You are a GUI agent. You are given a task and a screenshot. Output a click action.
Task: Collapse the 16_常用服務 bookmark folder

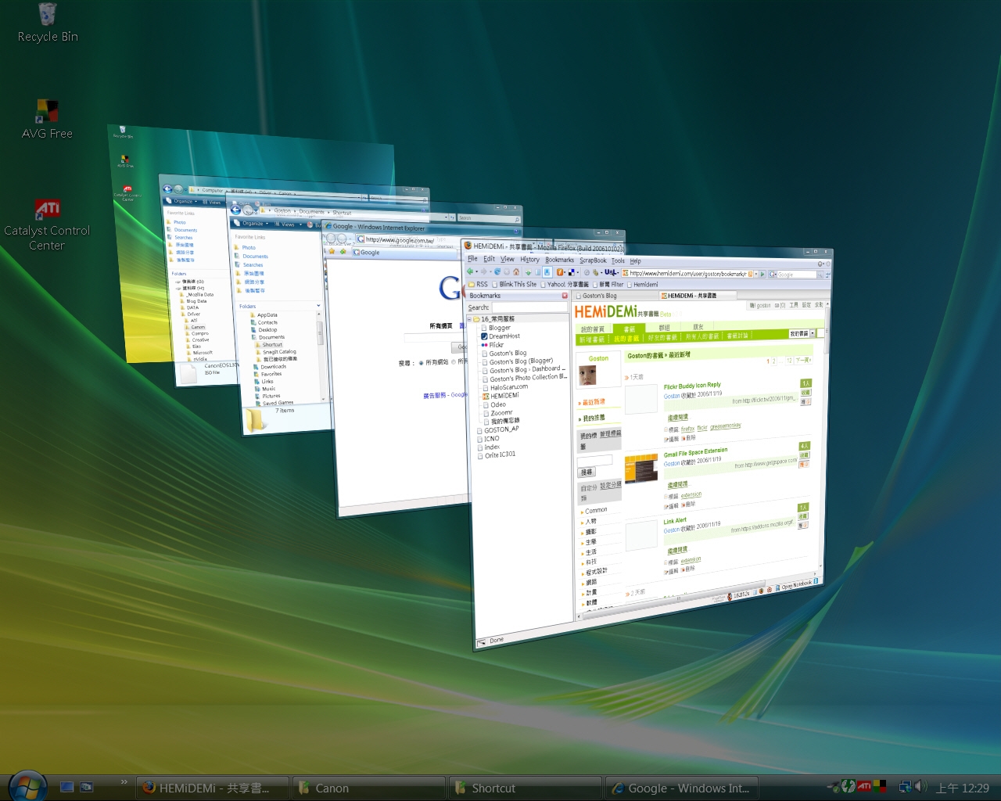click(x=470, y=319)
